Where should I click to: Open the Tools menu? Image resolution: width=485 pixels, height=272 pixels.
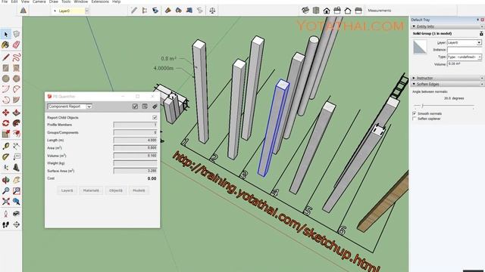[66, 2]
